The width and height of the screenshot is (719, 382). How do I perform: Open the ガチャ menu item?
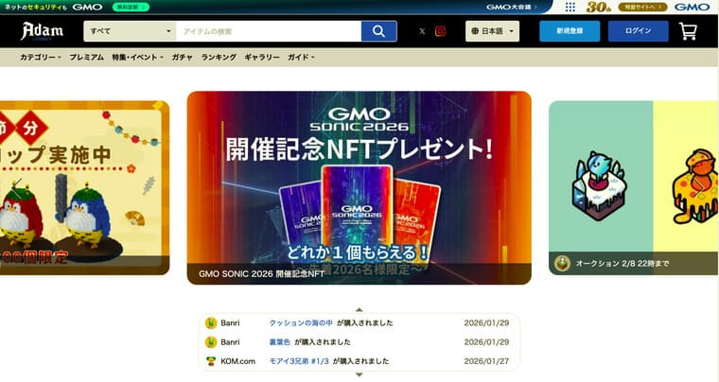coord(182,58)
